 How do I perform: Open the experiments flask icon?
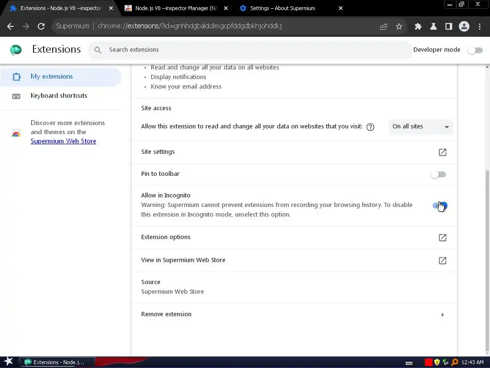click(x=434, y=27)
